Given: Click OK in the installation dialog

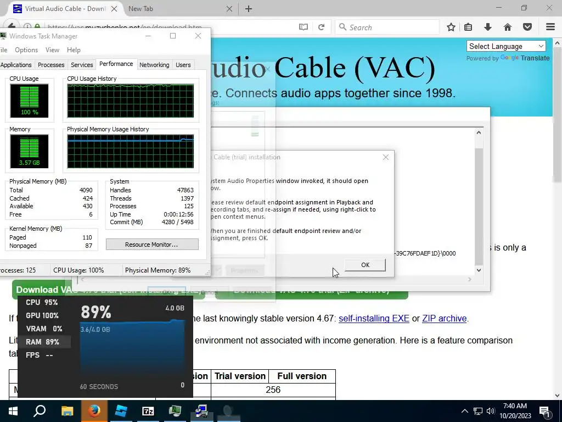Looking at the screenshot, I should [365, 265].
